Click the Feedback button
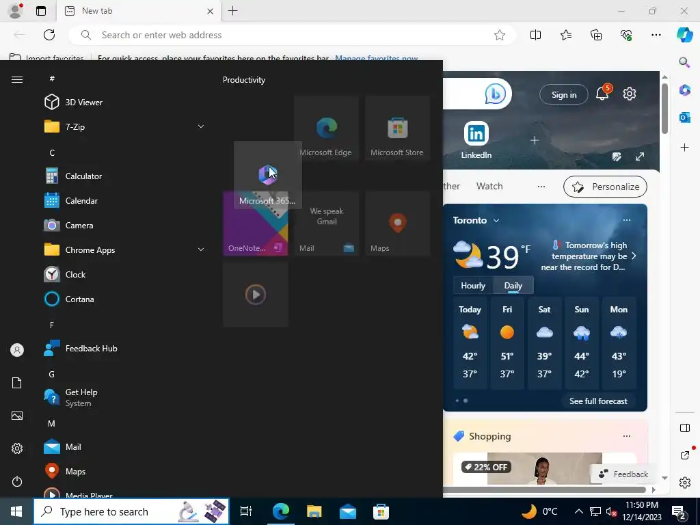Image resolution: width=700 pixels, height=525 pixels. click(623, 474)
